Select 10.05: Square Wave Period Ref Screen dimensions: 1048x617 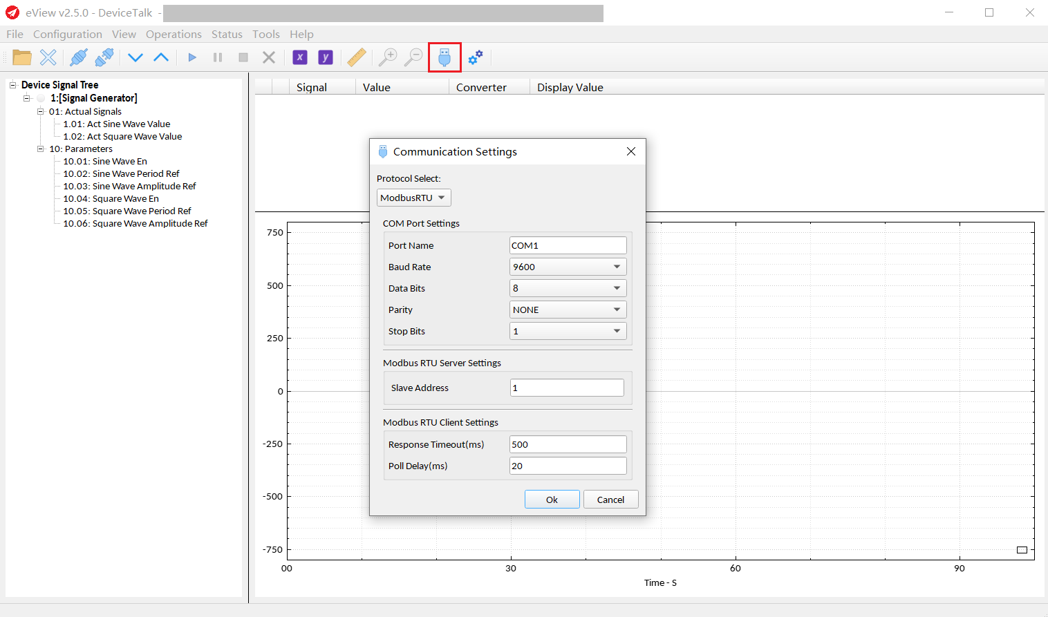point(127,211)
